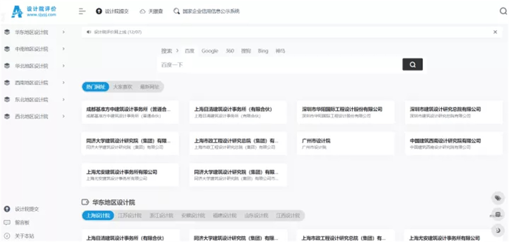
Task: Toggle night mode with the moon icon
Action: tap(498, 230)
